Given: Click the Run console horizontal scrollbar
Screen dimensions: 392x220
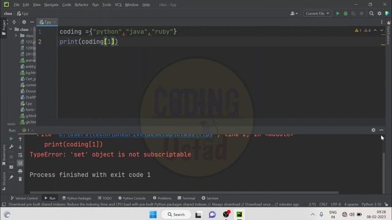Looking at the screenshot, I should coord(184,193).
